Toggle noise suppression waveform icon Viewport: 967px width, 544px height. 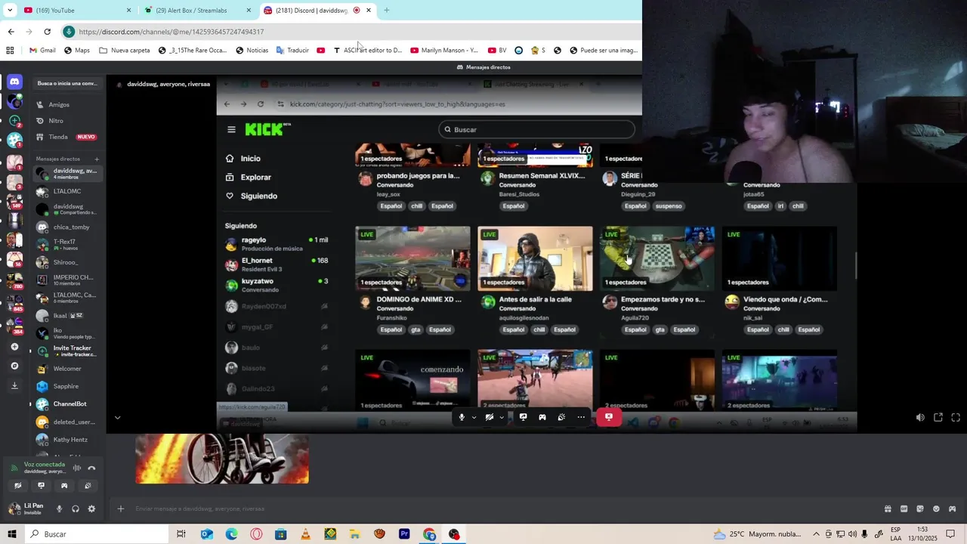76,468
